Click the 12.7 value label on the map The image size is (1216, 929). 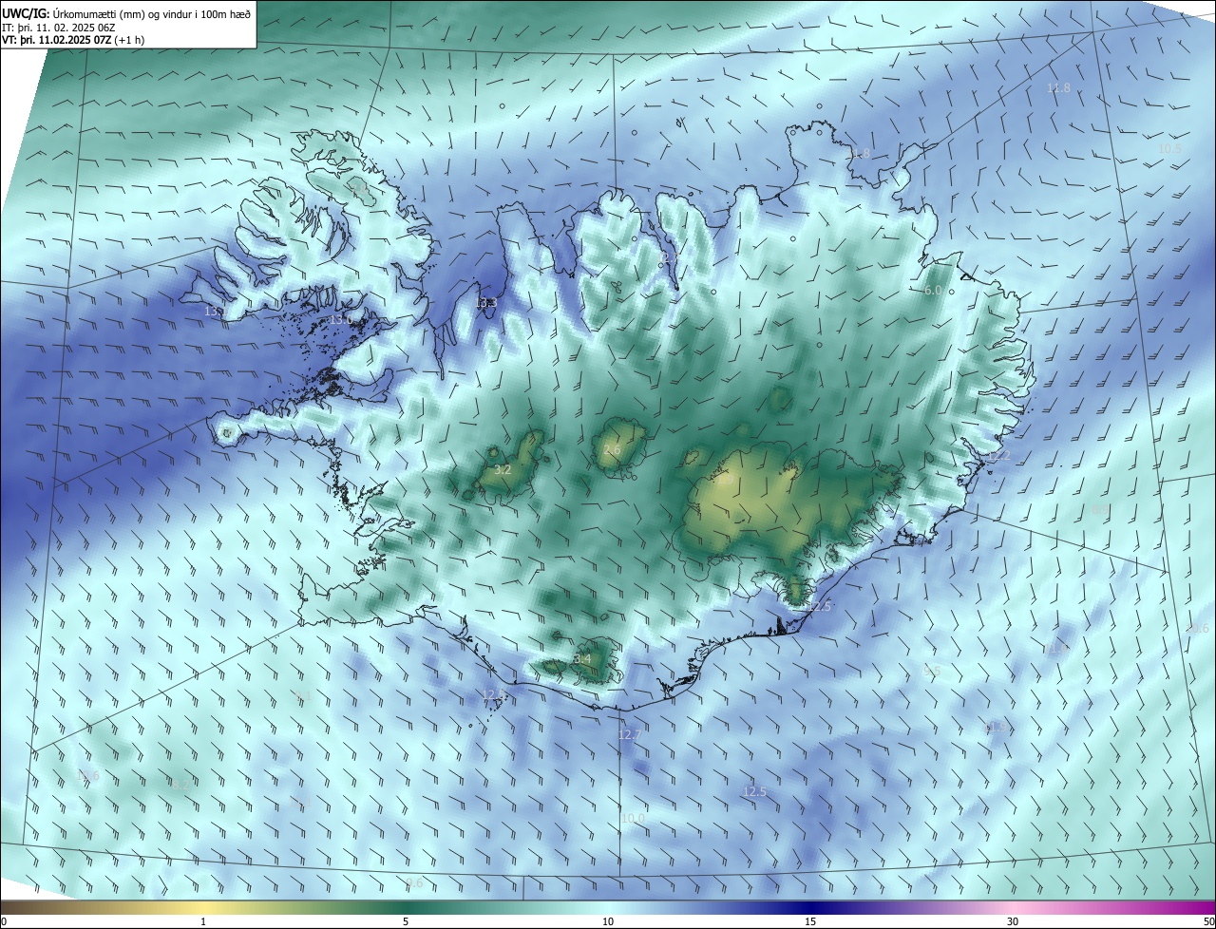tap(630, 734)
